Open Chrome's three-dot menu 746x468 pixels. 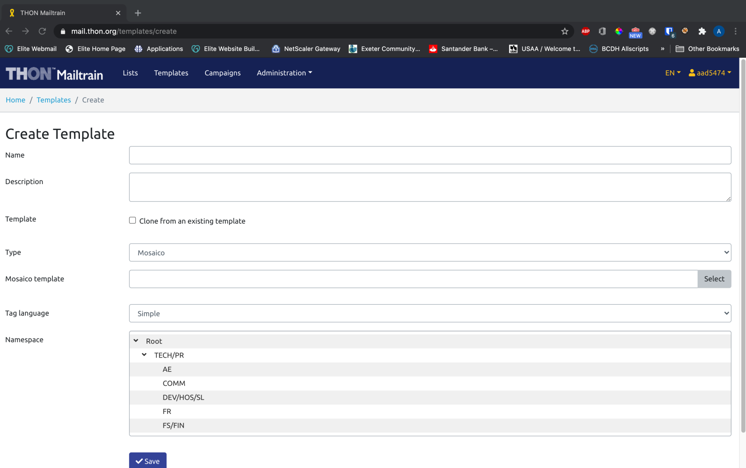(735, 31)
